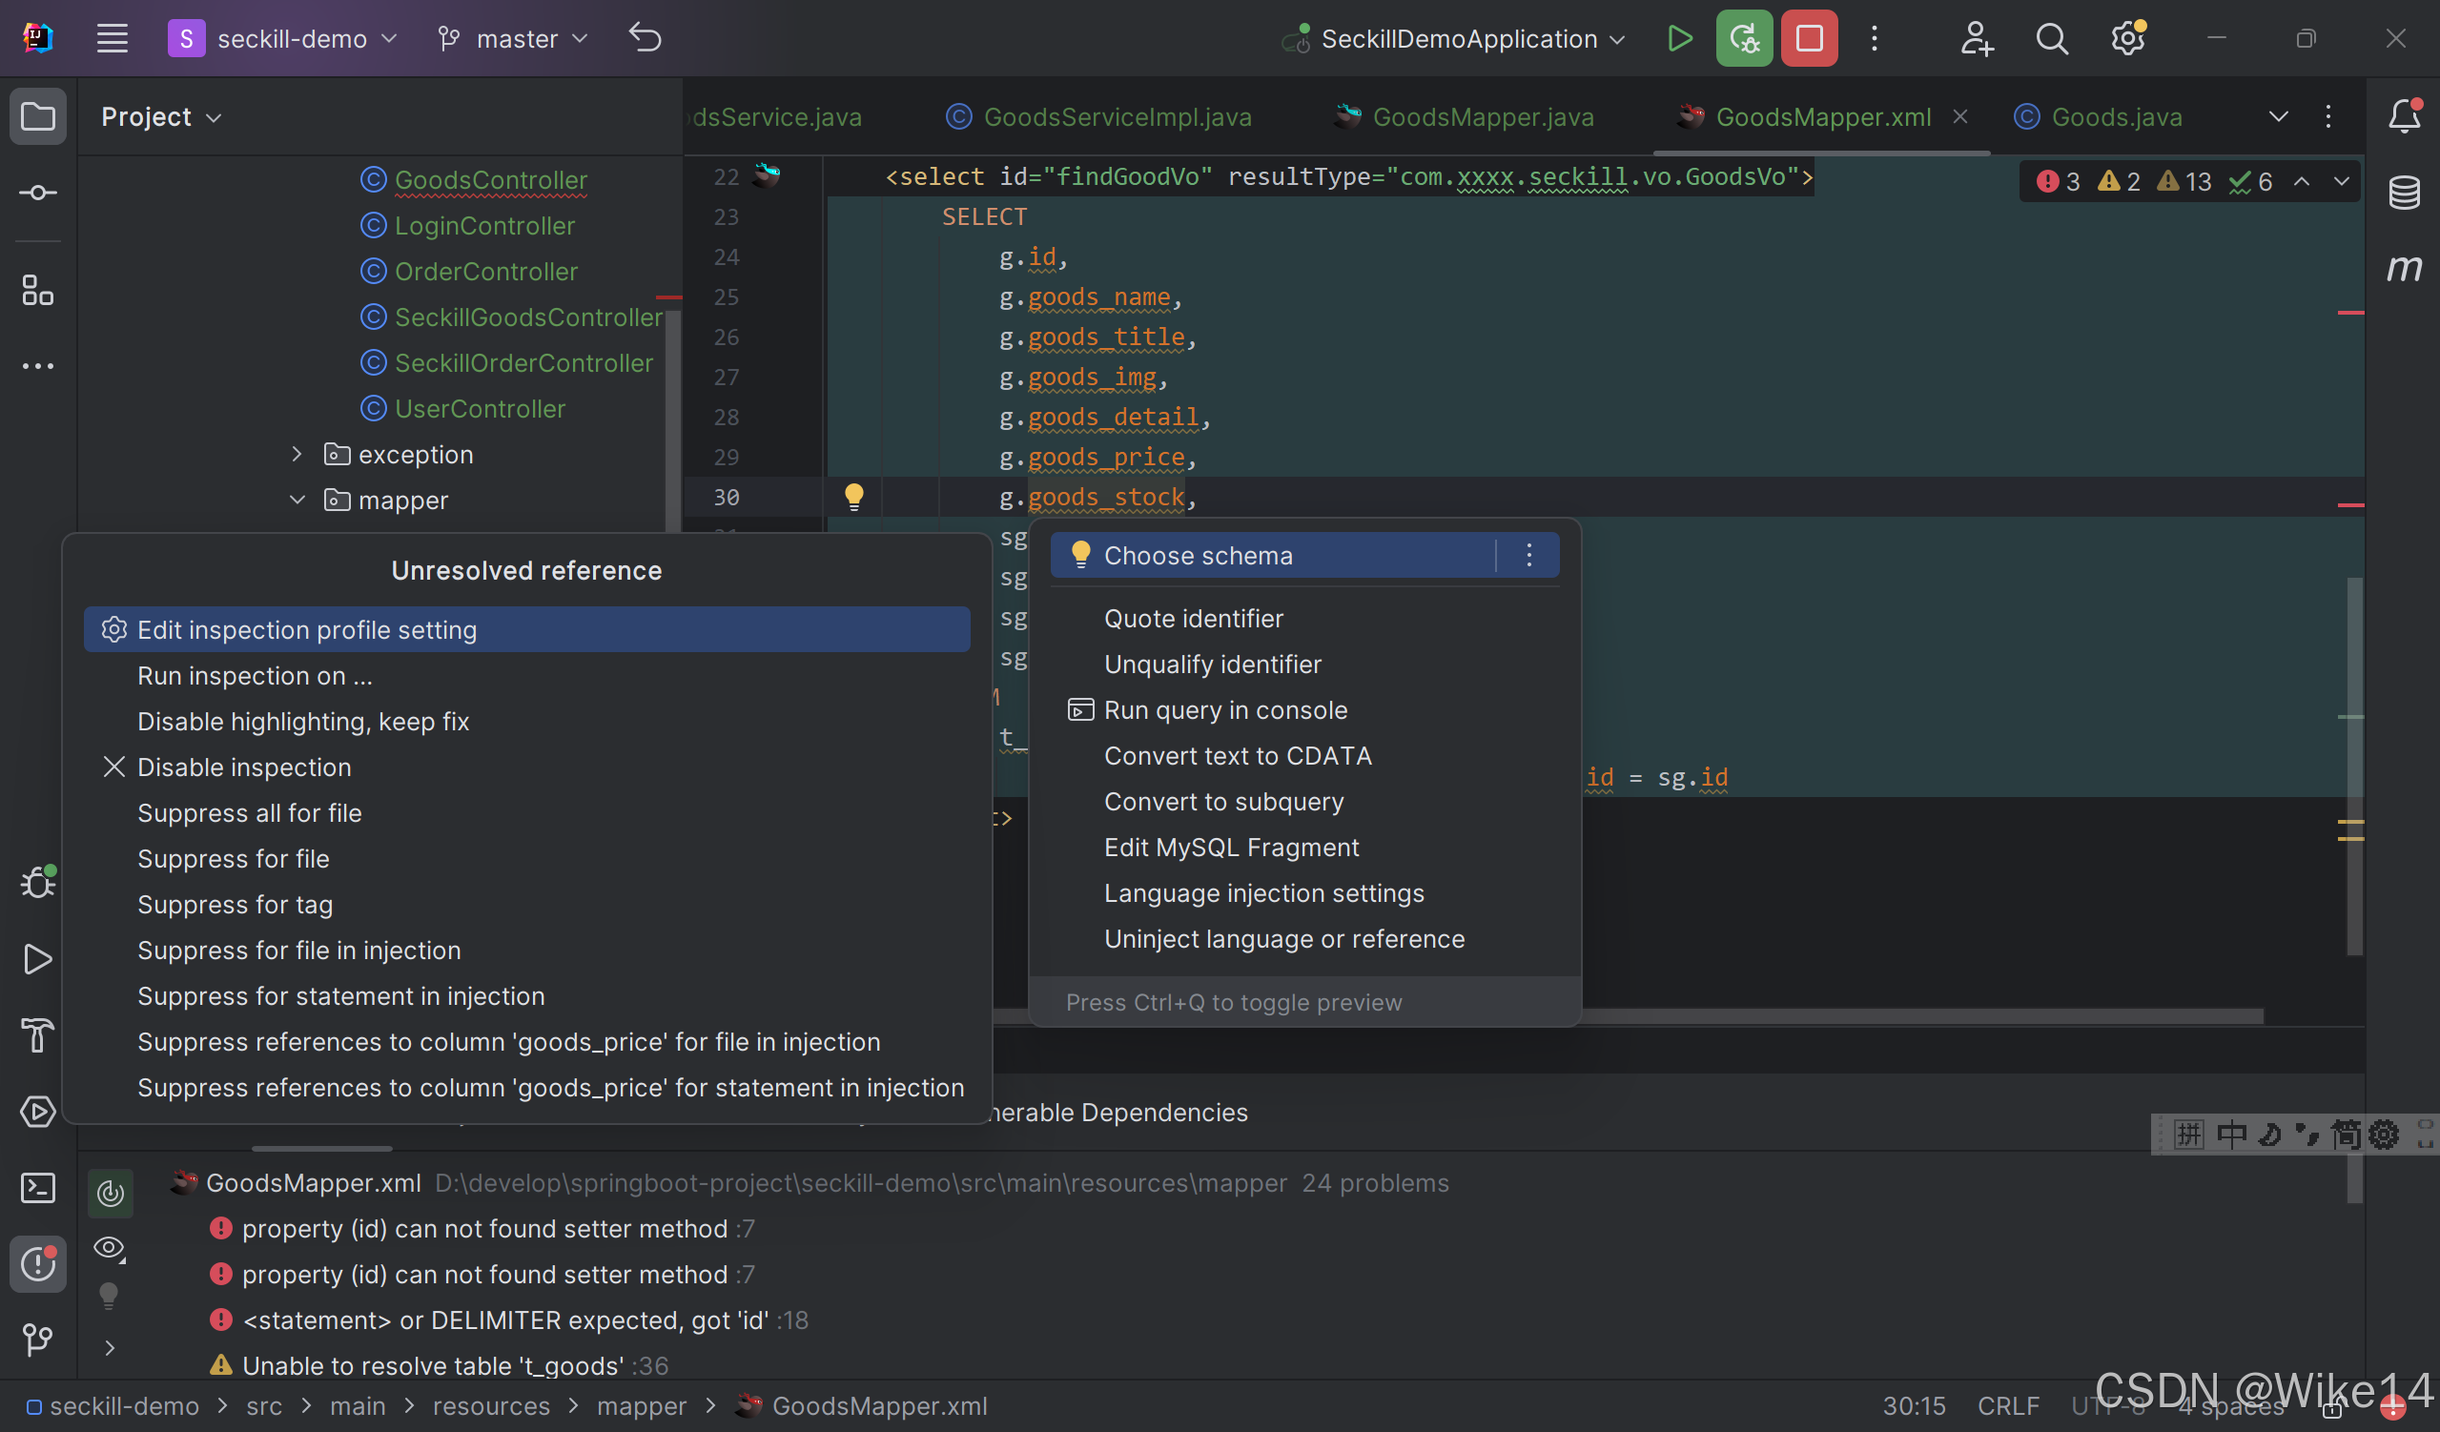Stop the running application

[x=1810, y=39]
